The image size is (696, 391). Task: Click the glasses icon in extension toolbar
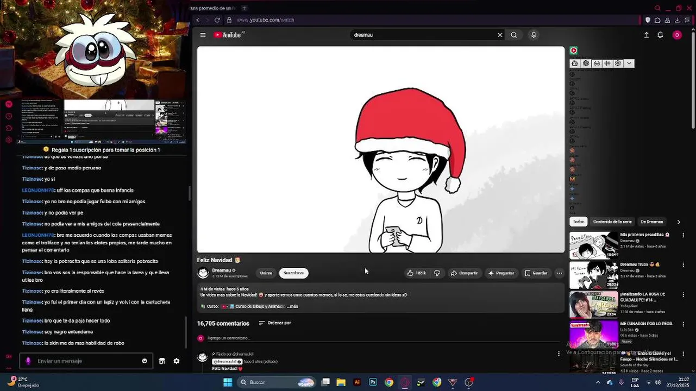coord(597,64)
